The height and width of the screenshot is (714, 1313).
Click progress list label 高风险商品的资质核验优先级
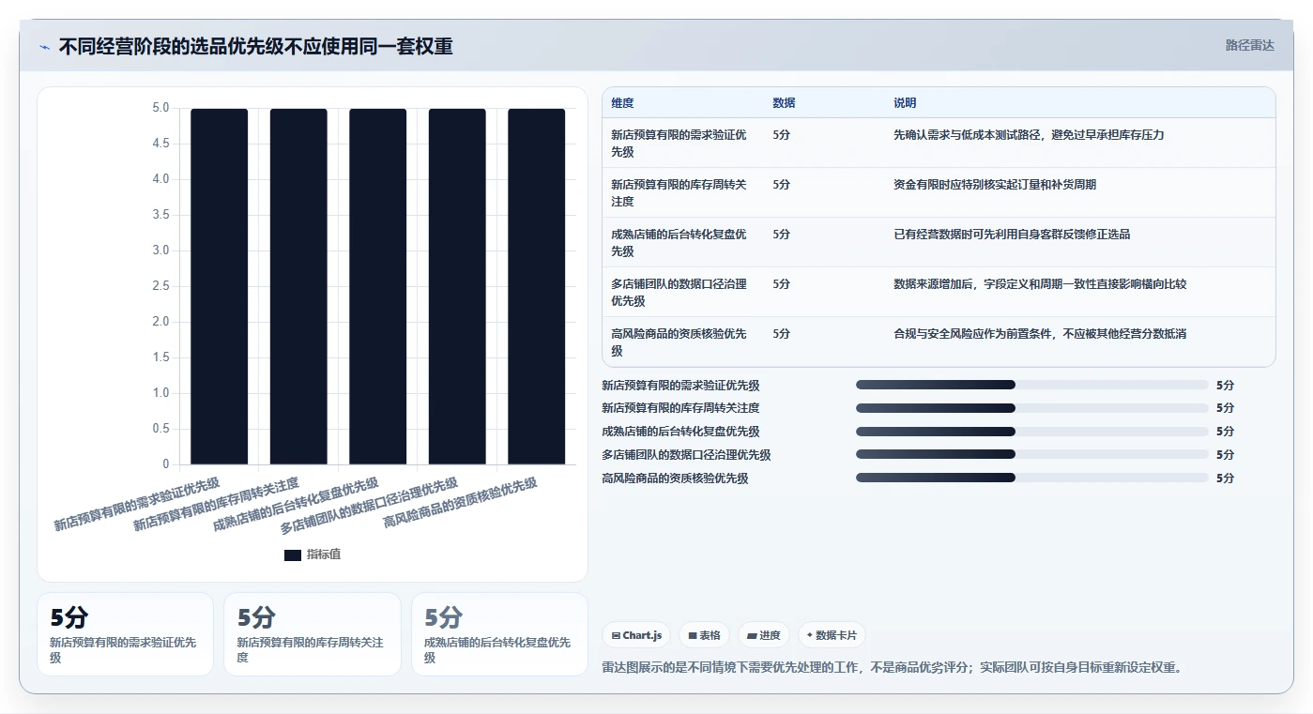coord(675,479)
